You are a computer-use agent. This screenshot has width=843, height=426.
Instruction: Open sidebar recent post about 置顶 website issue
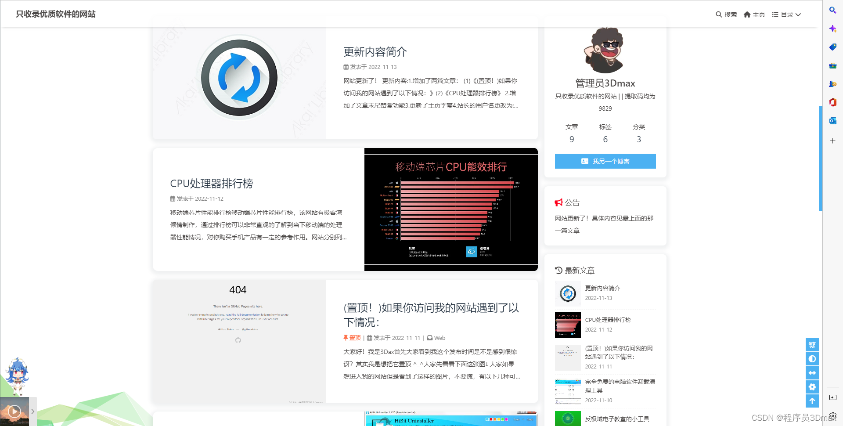[619, 352]
